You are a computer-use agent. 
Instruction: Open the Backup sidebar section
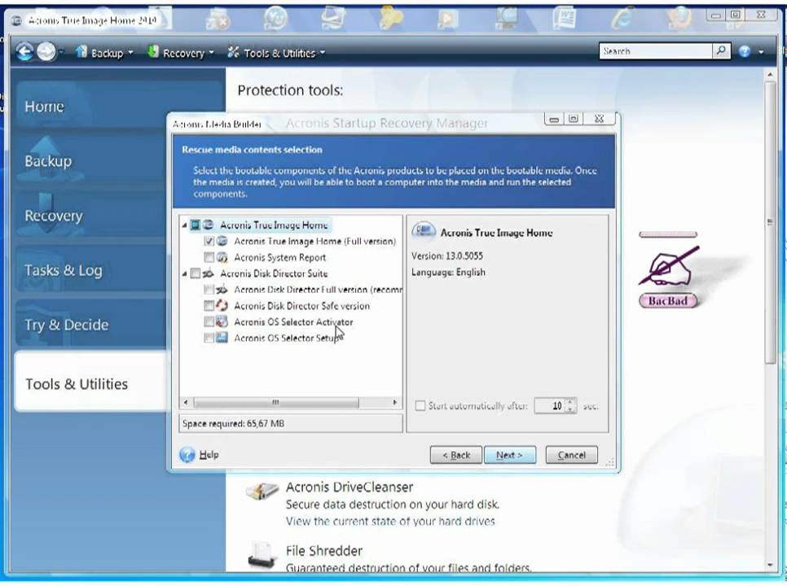pos(92,161)
